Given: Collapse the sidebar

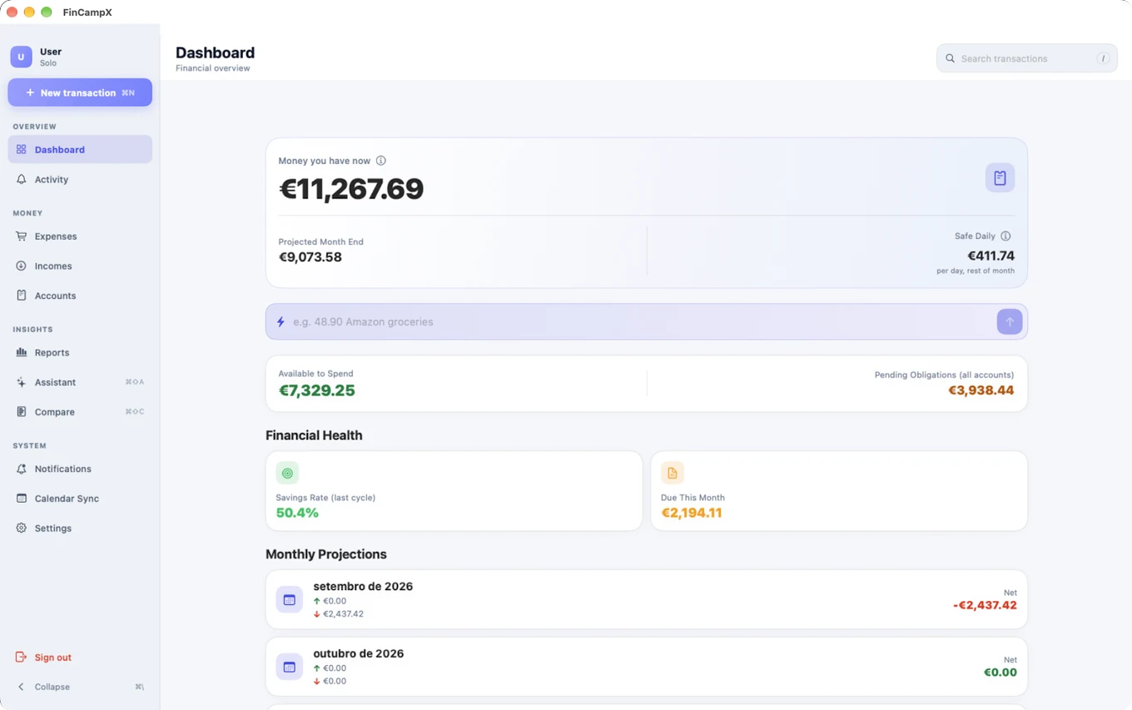Looking at the screenshot, I should (80, 687).
